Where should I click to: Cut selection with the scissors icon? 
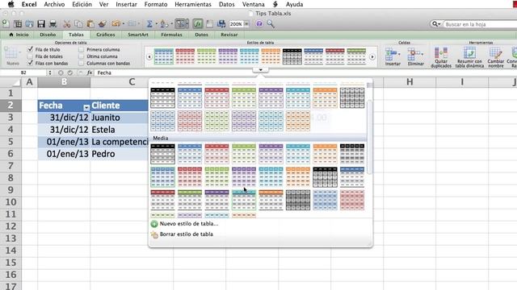[x=67, y=23]
